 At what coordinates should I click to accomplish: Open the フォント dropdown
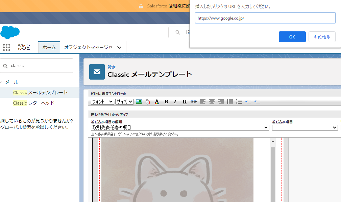pos(102,102)
